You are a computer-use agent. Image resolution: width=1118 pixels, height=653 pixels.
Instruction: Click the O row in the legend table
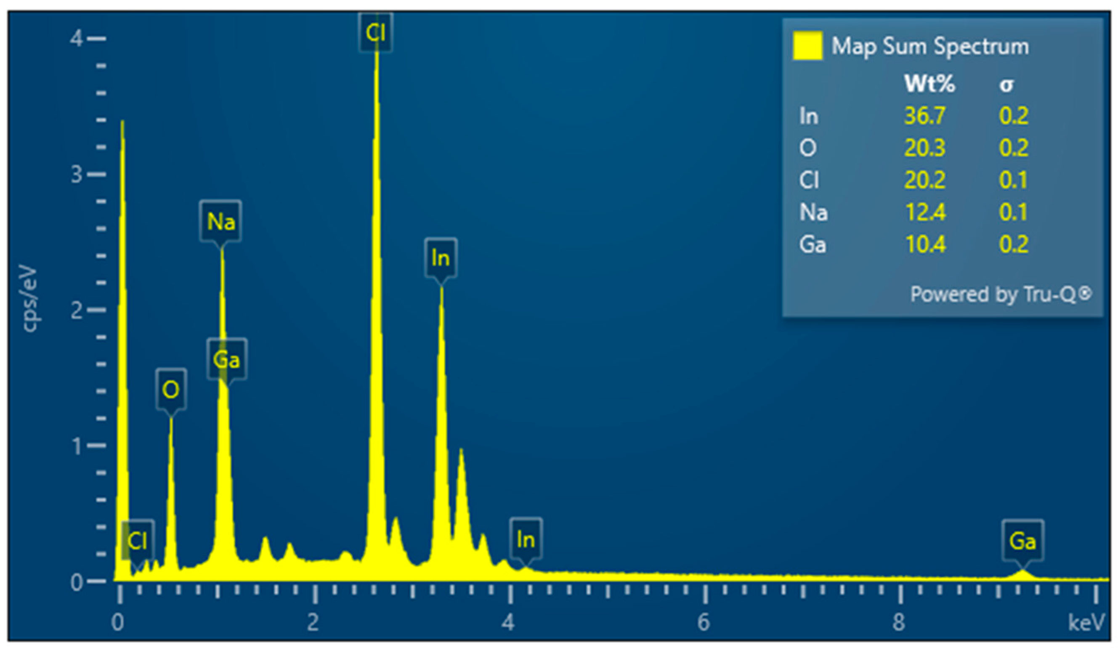808,148
